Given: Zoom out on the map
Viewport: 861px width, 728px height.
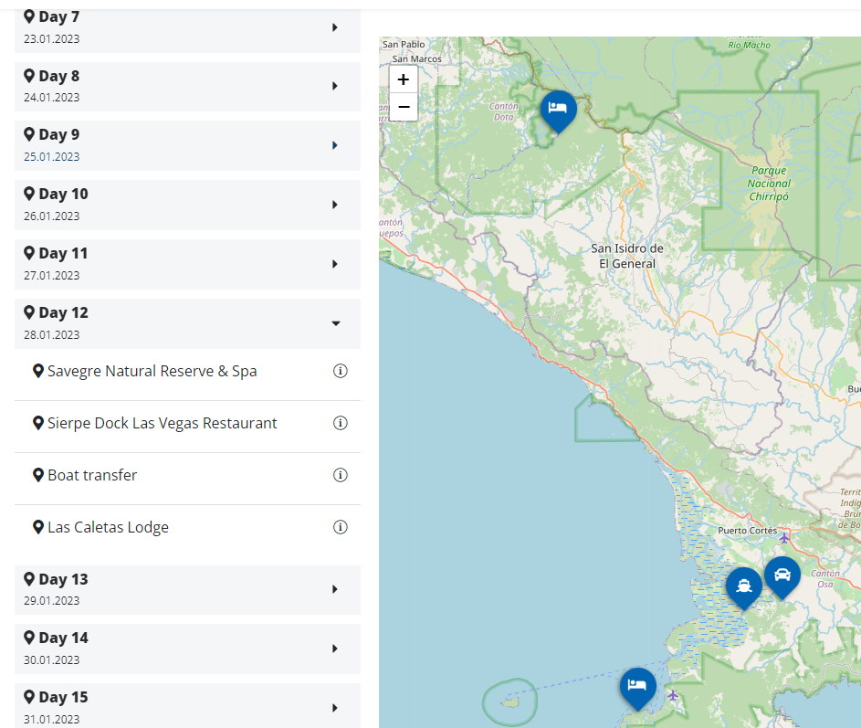Looking at the screenshot, I should 403,107.
